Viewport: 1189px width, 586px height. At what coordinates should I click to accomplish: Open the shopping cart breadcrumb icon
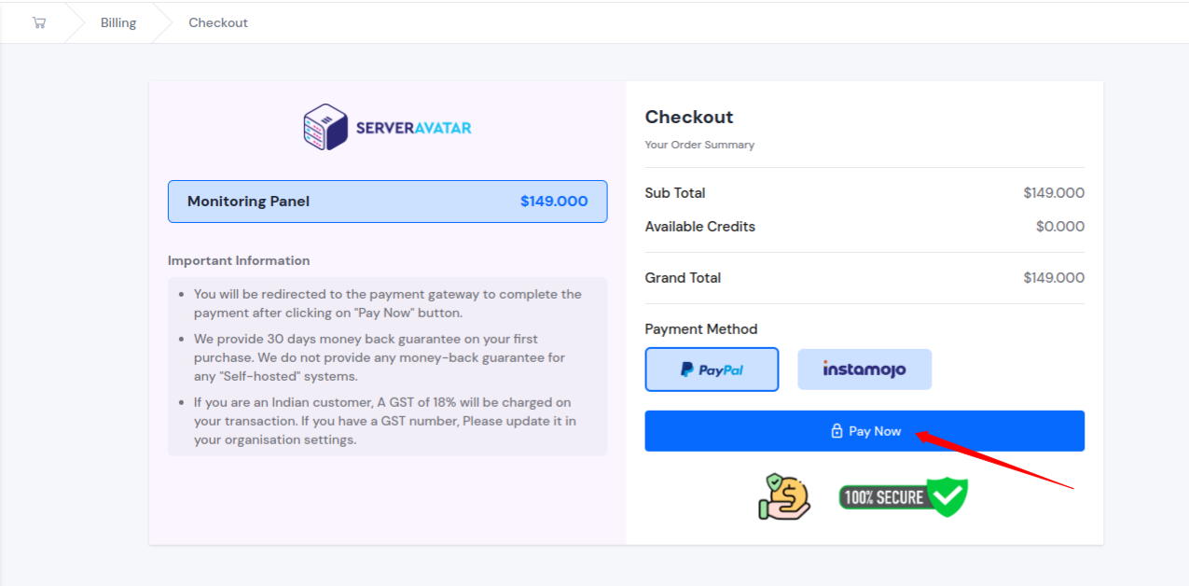[x=38, y=22]
